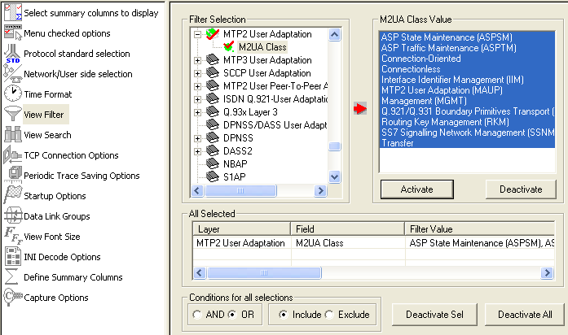Select the AND condition radio button
This screenshot has height=335, width=568.
click(196, 315)
